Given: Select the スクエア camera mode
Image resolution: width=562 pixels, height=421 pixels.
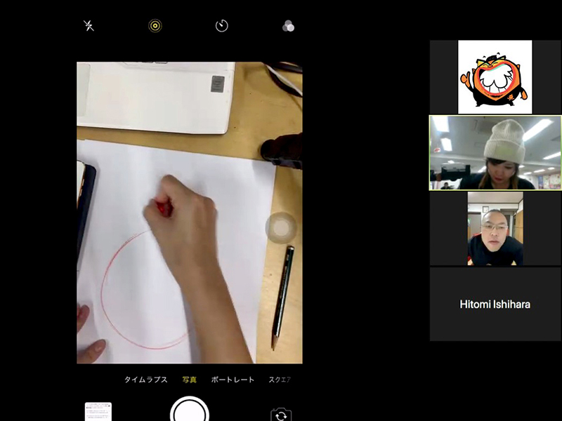Looking at the screenshot, I should [280, 380].
